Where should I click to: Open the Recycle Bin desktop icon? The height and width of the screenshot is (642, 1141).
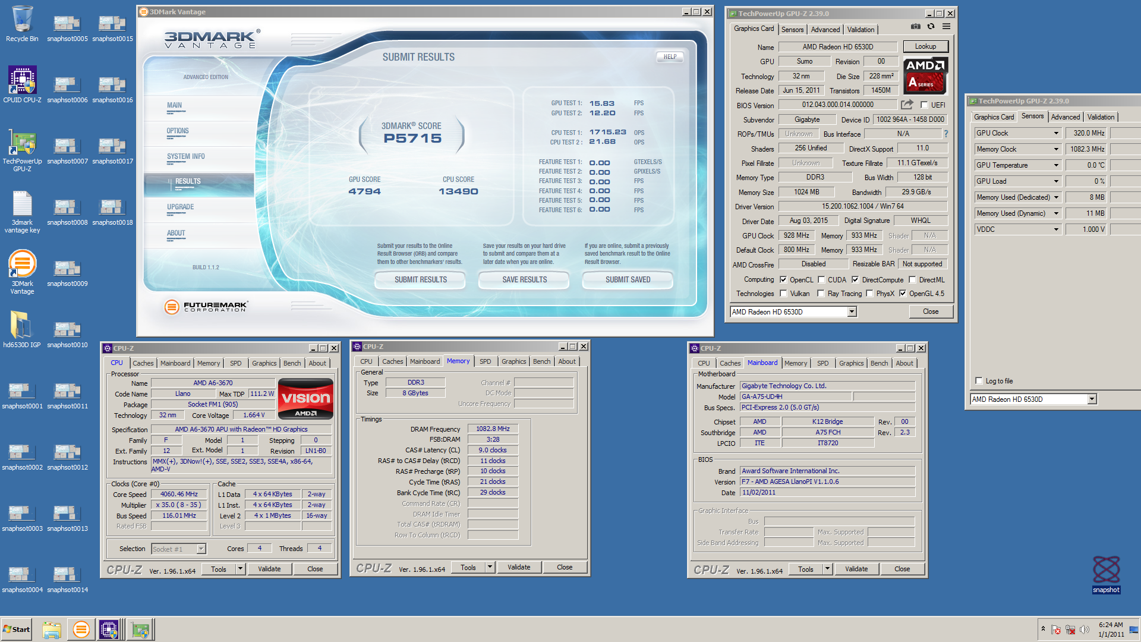(22, 24)
